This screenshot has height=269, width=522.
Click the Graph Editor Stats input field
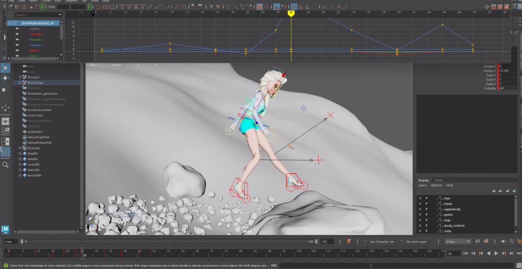click(x=63, y=7)
